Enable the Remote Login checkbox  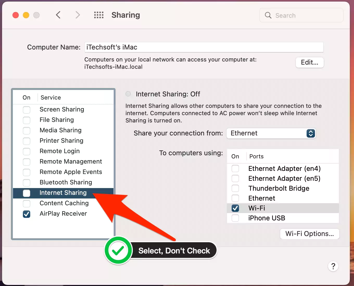click(x=27, y=151)
